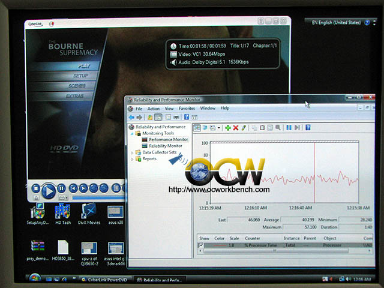Select the HD3850_38 file on desktop
This screenshot has width=384, height=288.
coord(63,250)
